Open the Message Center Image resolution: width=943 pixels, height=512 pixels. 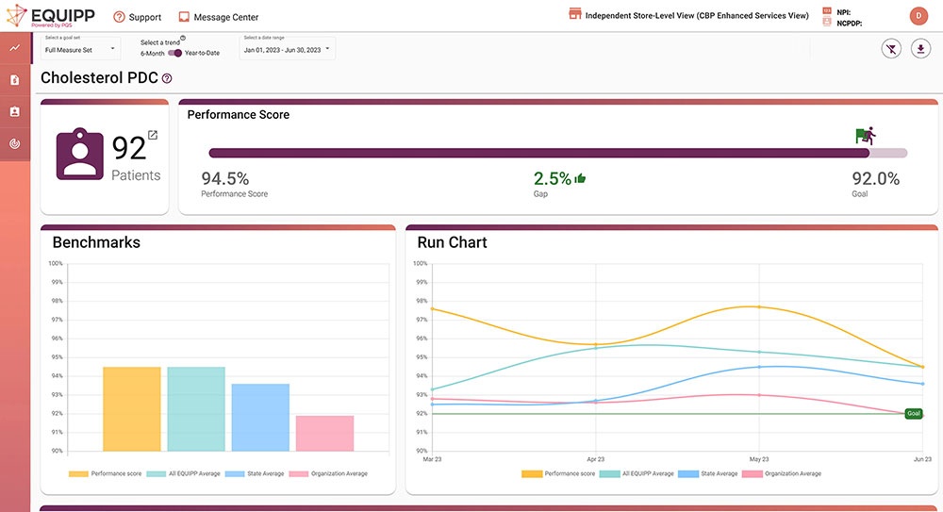pos(218,17)
